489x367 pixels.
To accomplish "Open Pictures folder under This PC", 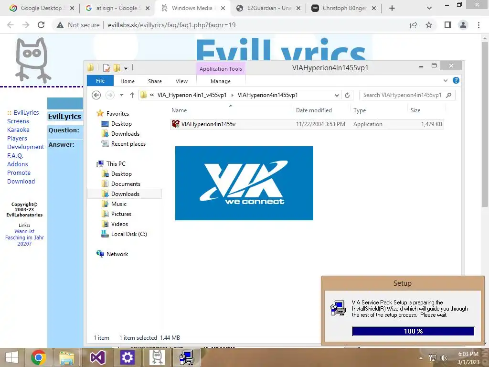I will tap(121, 214).
